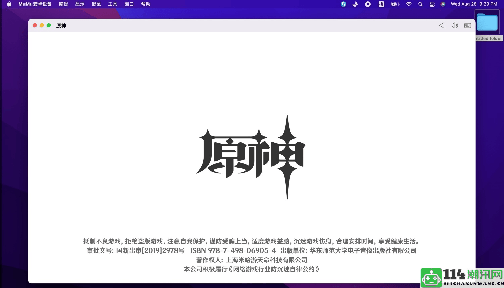Open the 工具 menu
This screenshot has height=288, width=504.
[113, 4]
